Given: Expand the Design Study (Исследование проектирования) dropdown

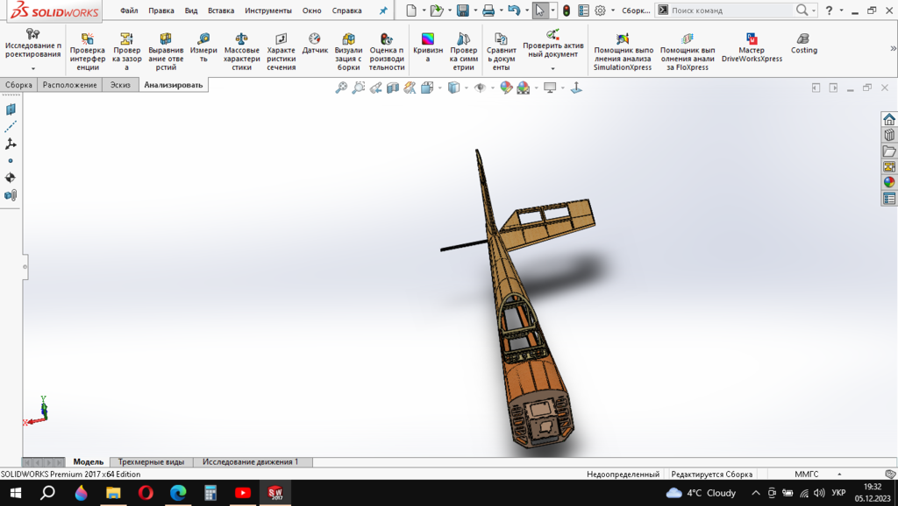Looking at the screenshot, I should [x=33, y=68].
